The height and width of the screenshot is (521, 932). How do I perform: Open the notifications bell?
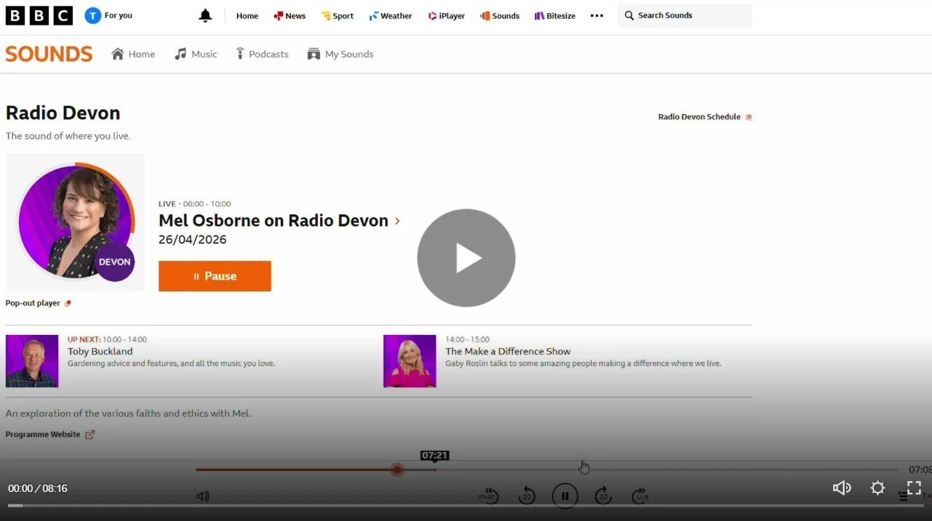point(205,15)
